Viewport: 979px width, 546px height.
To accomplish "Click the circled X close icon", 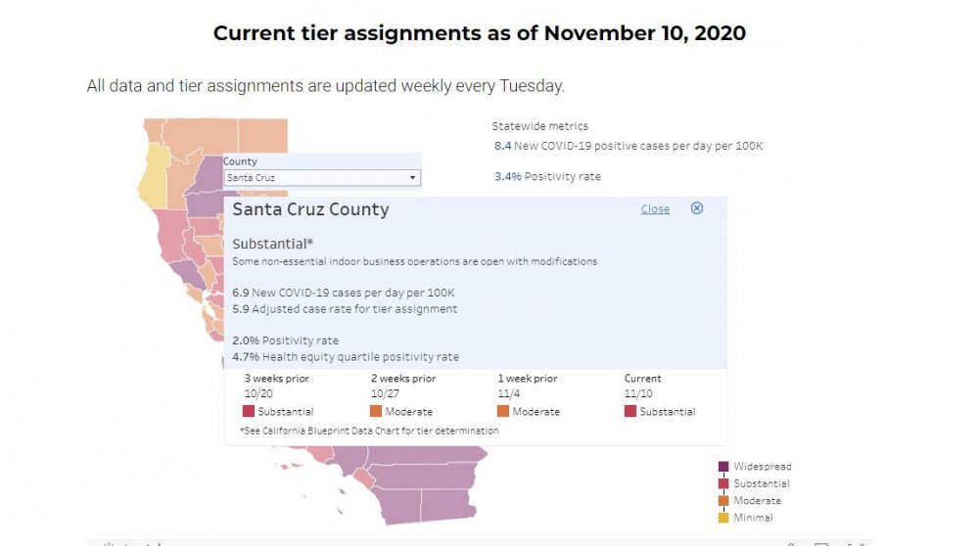I will pos(697,208).
